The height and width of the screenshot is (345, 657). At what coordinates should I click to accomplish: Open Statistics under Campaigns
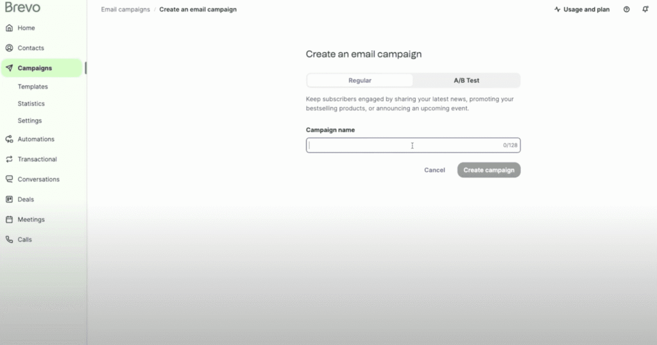(x=31, y=103)
